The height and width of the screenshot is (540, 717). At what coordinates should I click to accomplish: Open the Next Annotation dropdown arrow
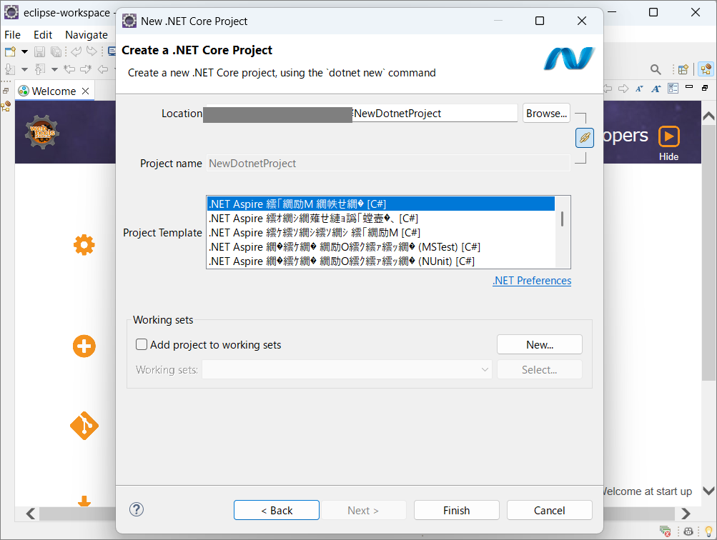coord(25,69)
